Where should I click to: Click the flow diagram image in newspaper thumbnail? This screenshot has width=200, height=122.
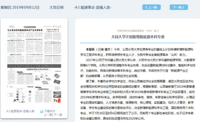(20, 95)
